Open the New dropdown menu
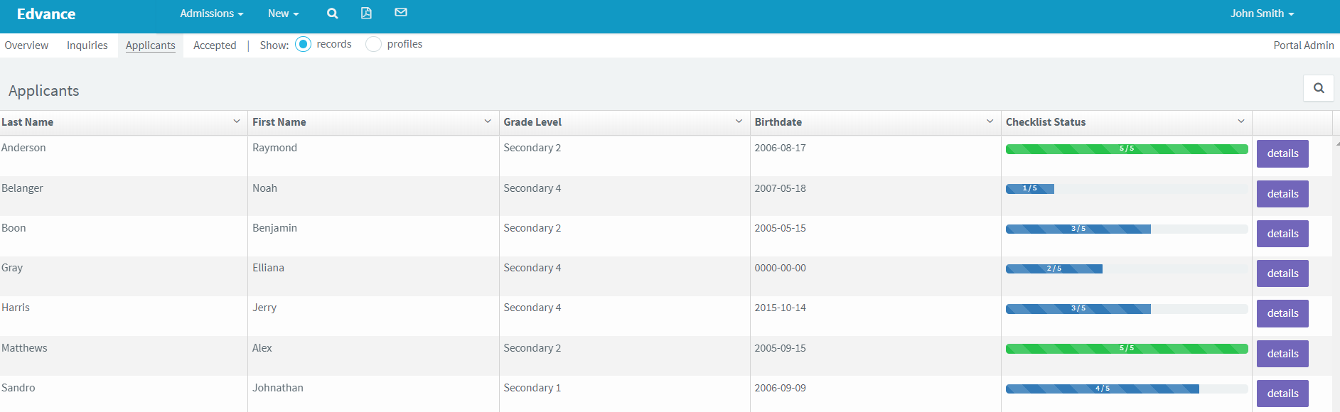The height and width of the screenshot is (412, 1340). click(x=283, y=13)
